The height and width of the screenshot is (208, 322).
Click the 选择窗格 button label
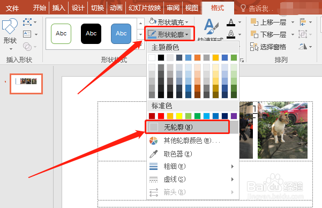click(273, 47)
